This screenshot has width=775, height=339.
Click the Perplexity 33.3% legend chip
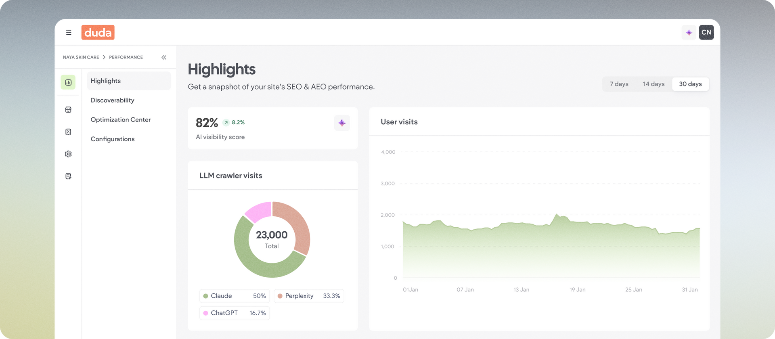(x=309, y=296)
